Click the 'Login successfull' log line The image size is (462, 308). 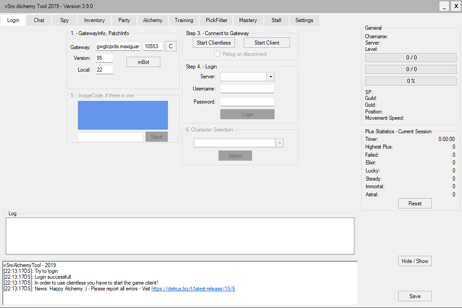[53, 277]
